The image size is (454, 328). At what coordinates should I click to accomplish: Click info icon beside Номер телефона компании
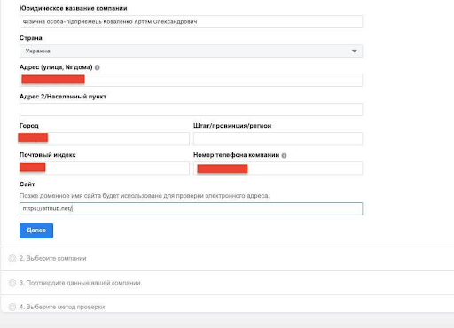tap(284, 155)
